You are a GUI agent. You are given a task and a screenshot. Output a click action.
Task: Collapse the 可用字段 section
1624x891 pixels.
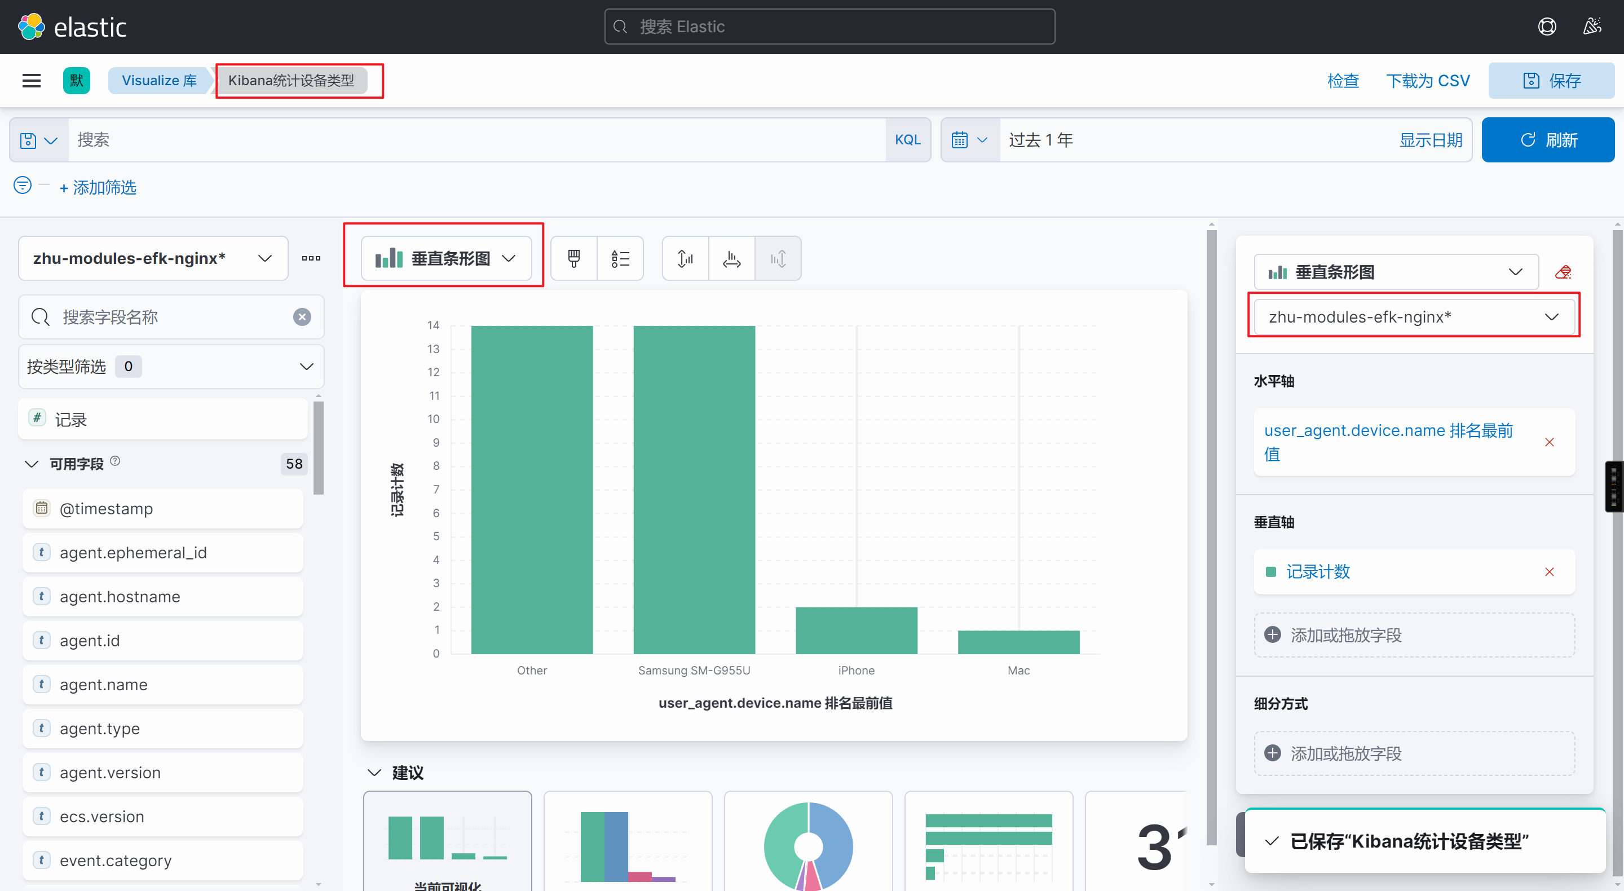pos(31,464)
